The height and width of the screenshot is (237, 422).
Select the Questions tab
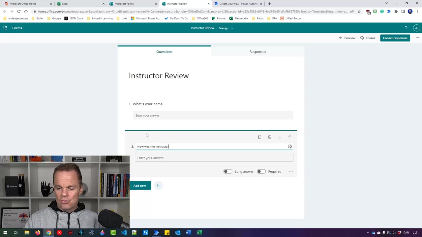pyautogui.click(x=164, y=52)
